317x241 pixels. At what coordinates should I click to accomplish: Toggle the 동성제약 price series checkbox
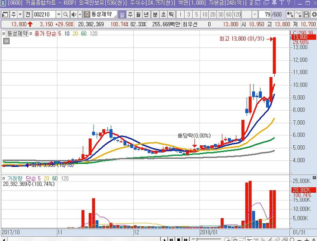tap(3, 34)
